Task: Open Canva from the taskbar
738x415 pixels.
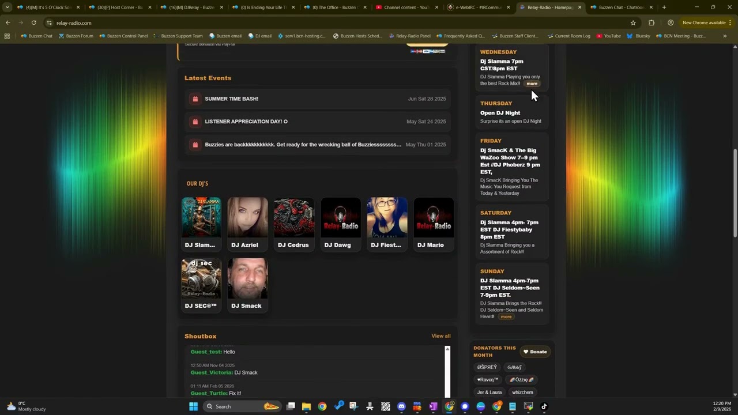Action: click(465, 406)
